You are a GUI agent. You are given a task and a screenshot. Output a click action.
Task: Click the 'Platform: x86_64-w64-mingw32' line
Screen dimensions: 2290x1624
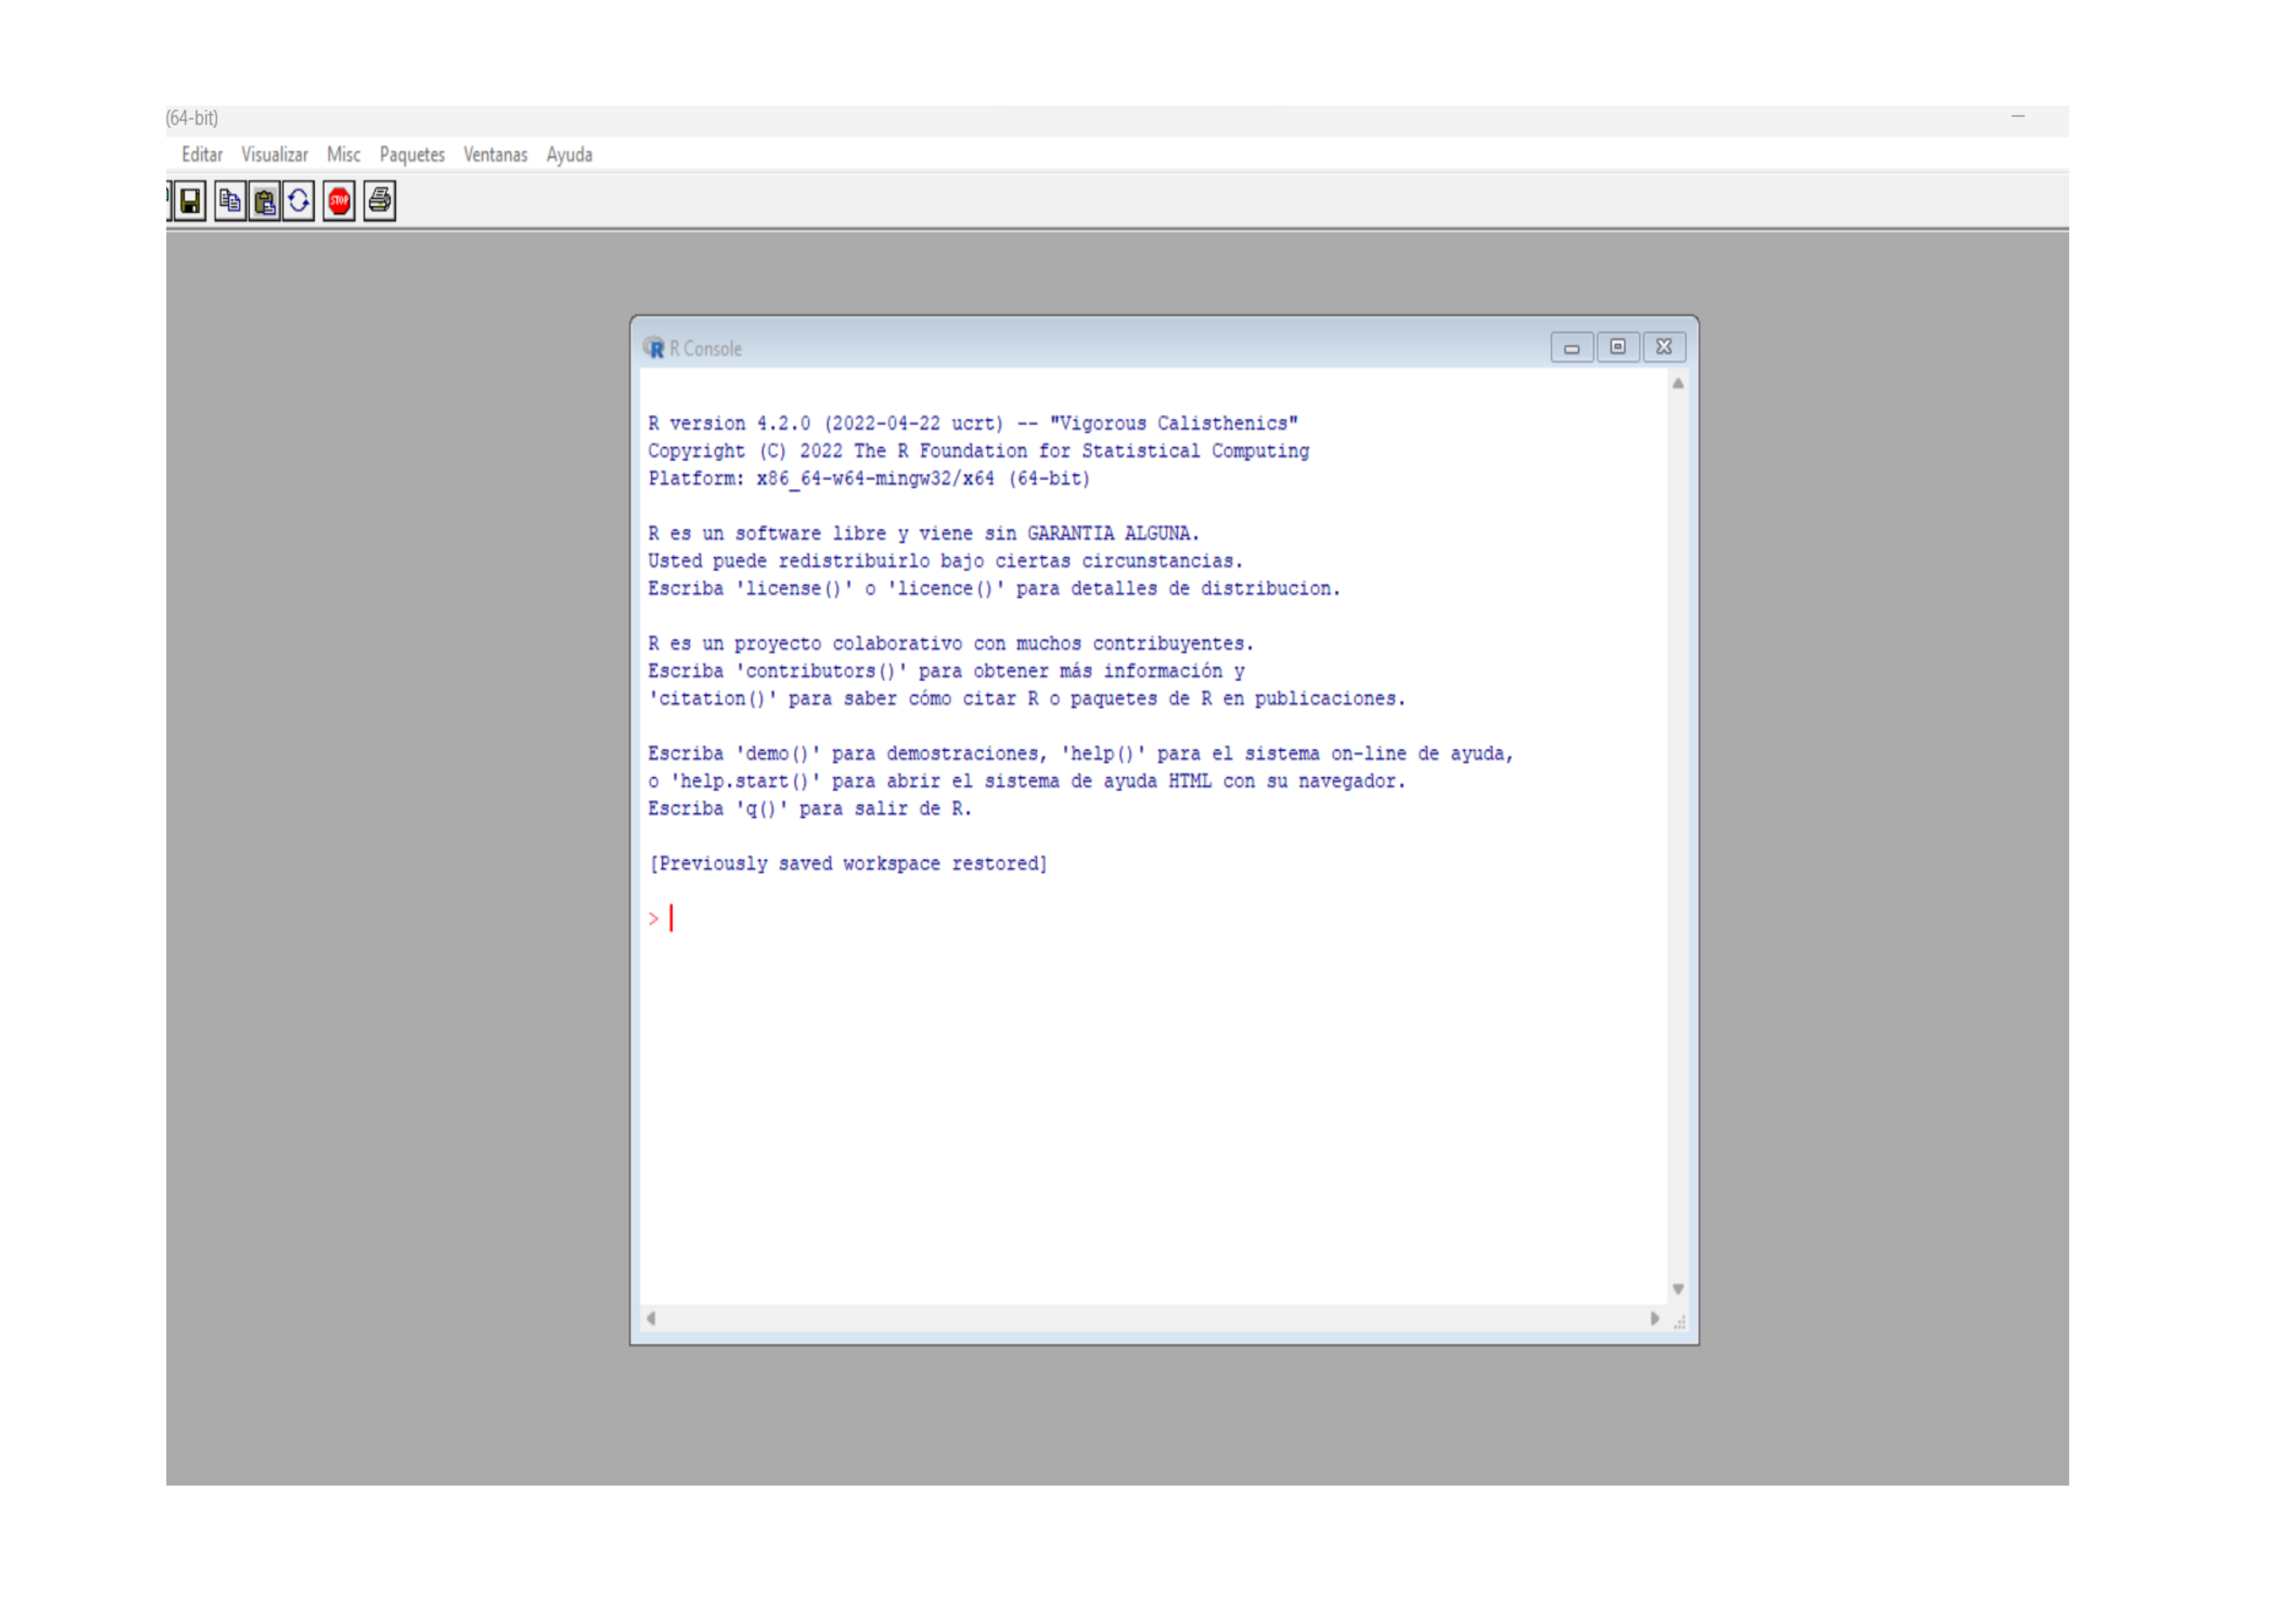869,479
